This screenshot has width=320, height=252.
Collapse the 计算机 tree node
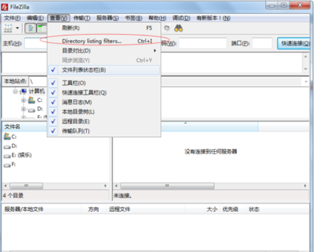15,91
